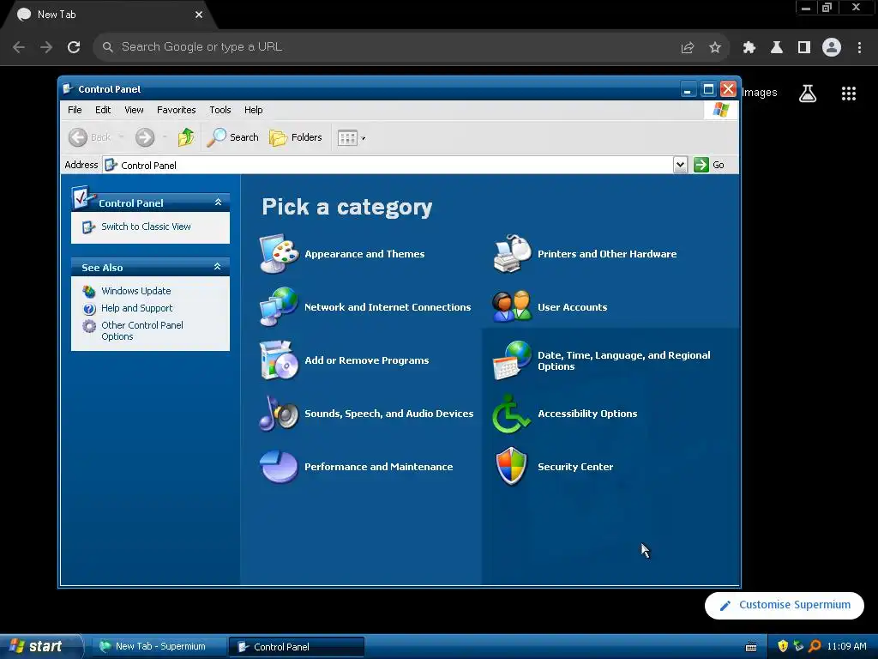The height and width of the screenshot is (659, 878).
Task: Click the browser share page icon
Action: pos(688,48)
